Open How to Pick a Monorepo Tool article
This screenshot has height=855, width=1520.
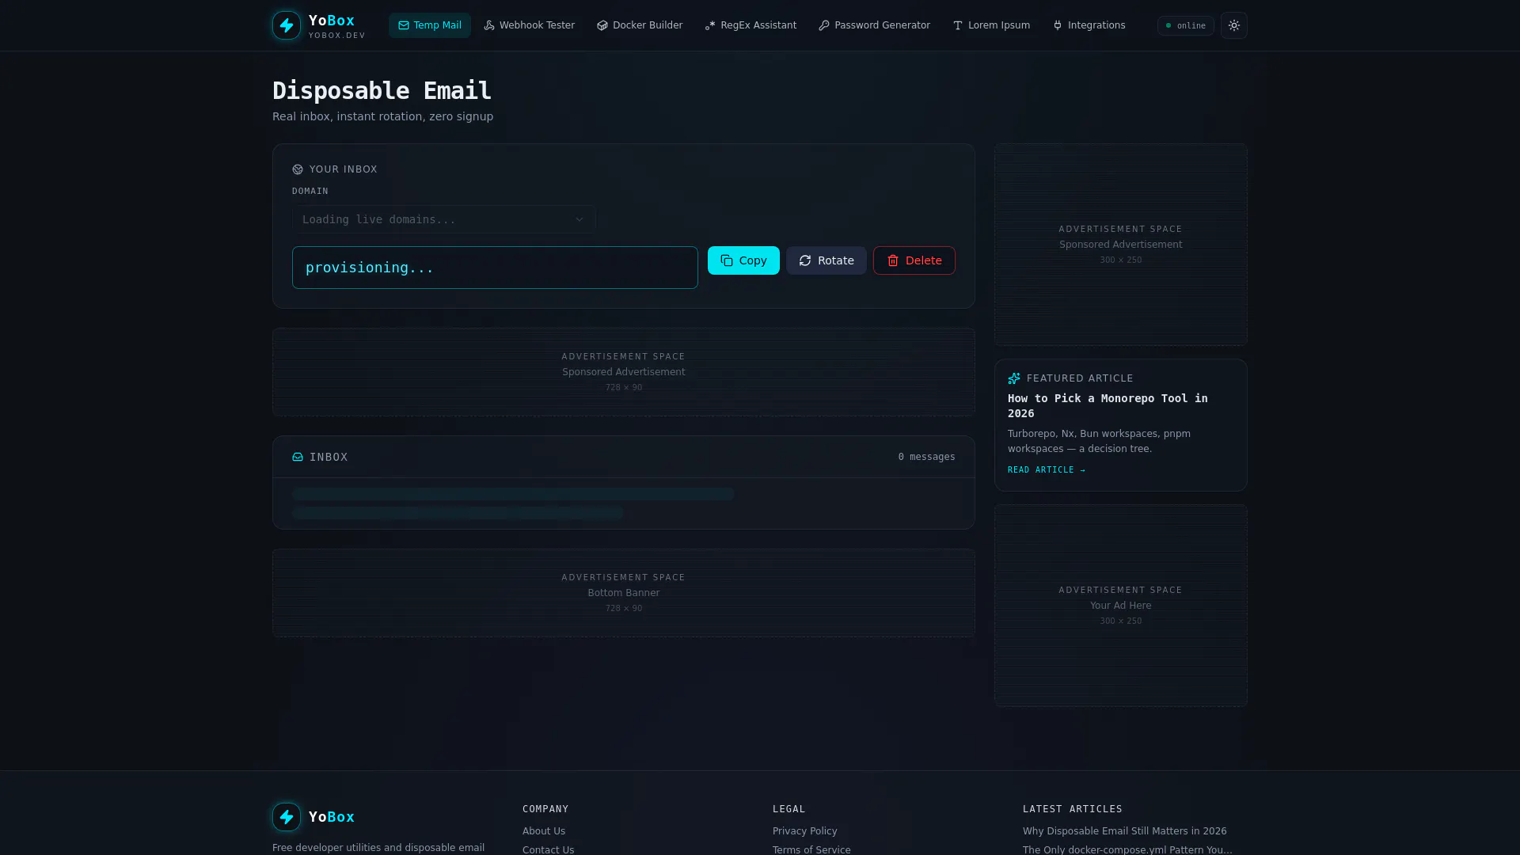(x=1108, y=405)
